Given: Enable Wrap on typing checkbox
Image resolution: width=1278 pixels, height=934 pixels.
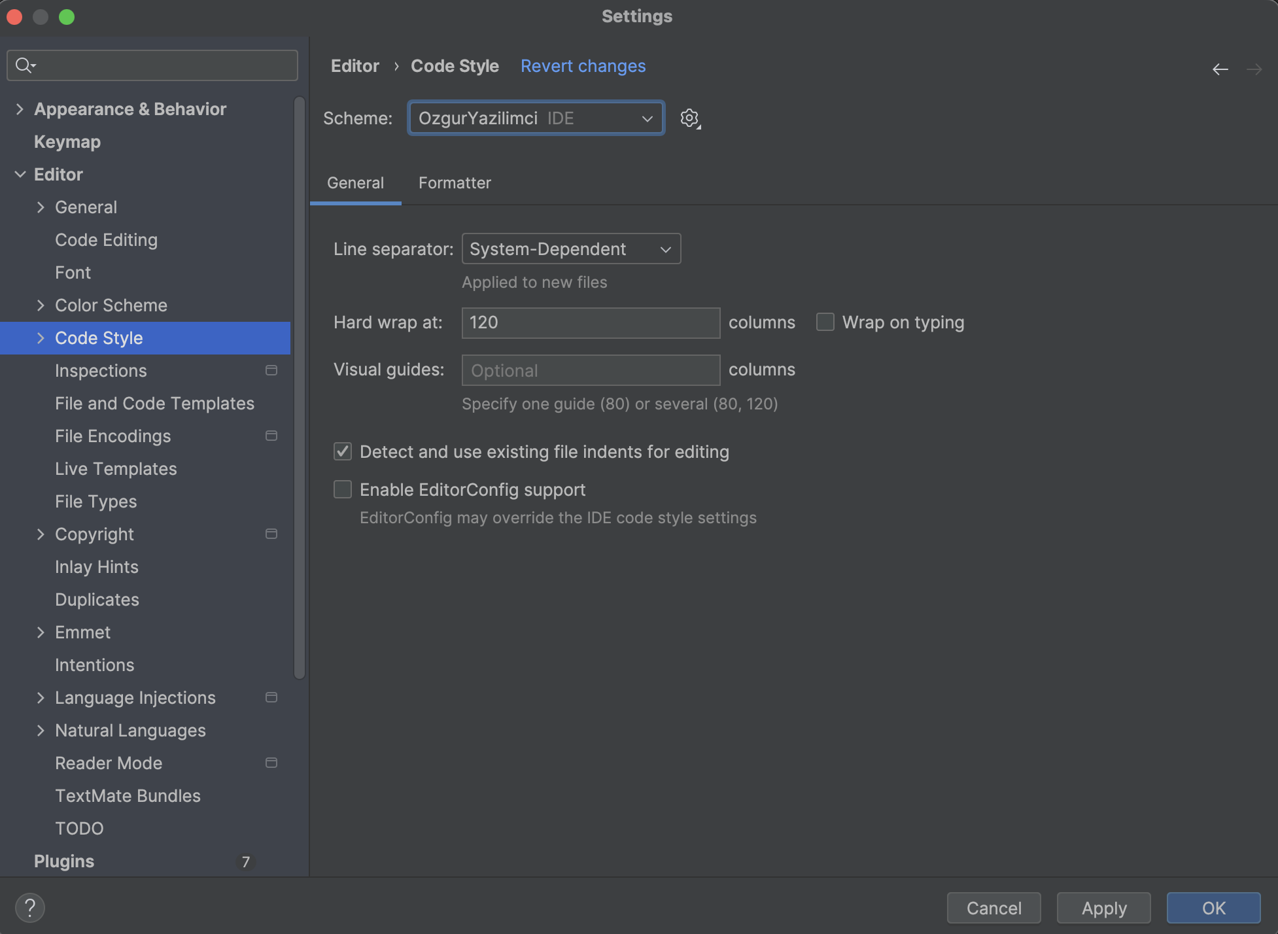Looking at the screenshot, I should point(825,322).
